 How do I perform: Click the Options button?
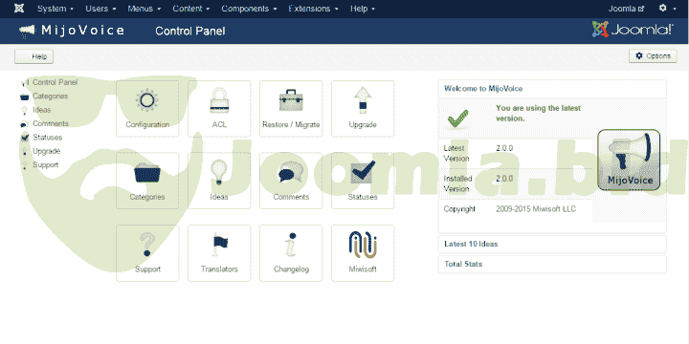(653, 56)
